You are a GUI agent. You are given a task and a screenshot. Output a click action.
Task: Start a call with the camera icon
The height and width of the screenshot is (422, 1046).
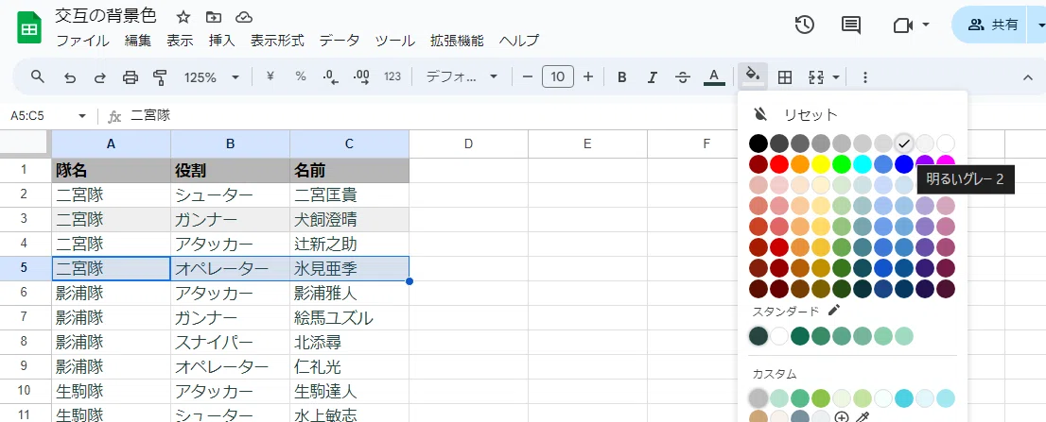tap(902, 25)
